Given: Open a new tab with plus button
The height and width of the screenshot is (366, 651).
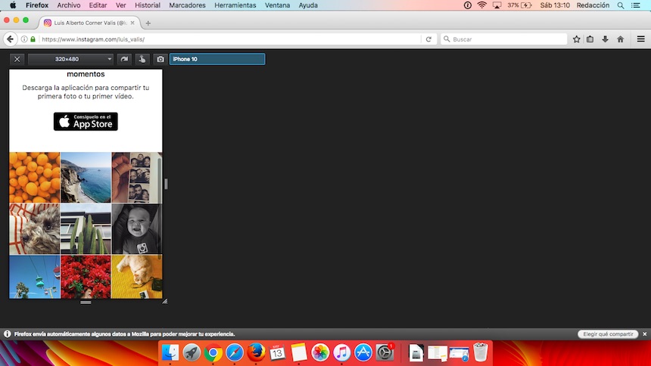Looking at the screenshot, I should [148, 23].
